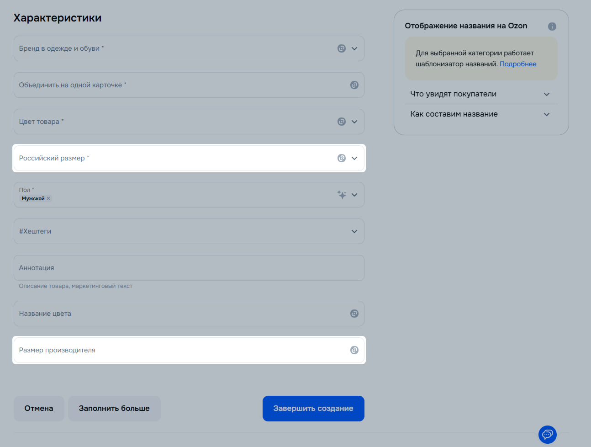Click link icon in Объединить на одной карточке

point(354,85)
